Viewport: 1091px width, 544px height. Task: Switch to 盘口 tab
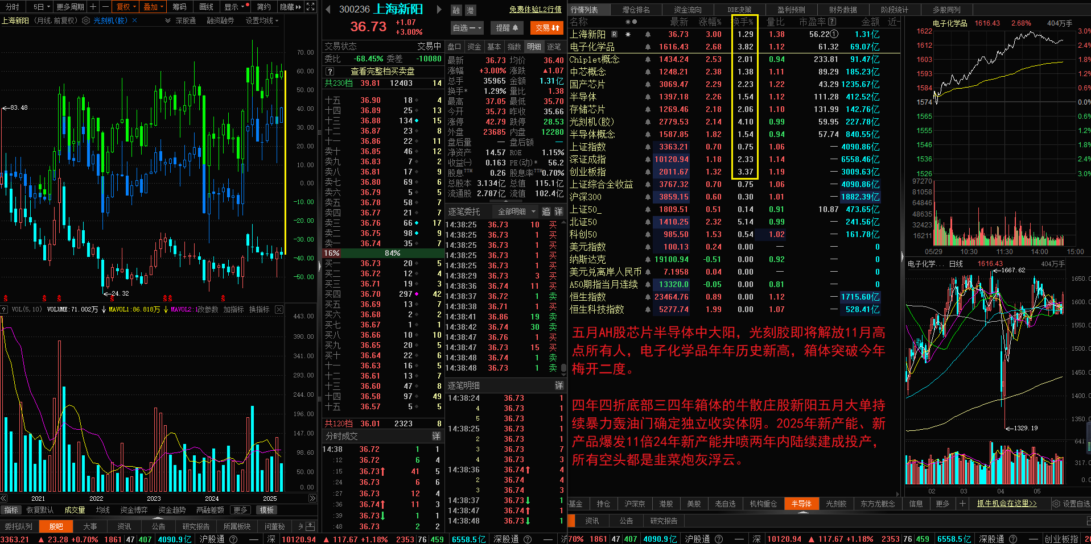tap(454, 47)
